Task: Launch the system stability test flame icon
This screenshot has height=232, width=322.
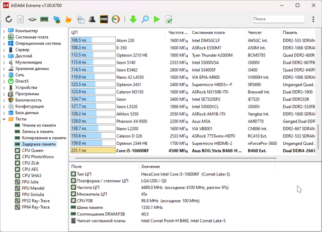Action: click(68, 20)
